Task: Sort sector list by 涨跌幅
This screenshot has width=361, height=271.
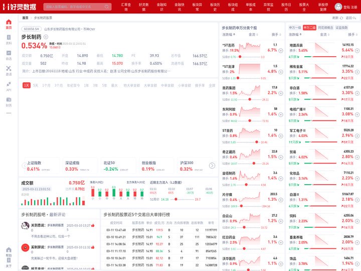Action: (x=295, y=35)
